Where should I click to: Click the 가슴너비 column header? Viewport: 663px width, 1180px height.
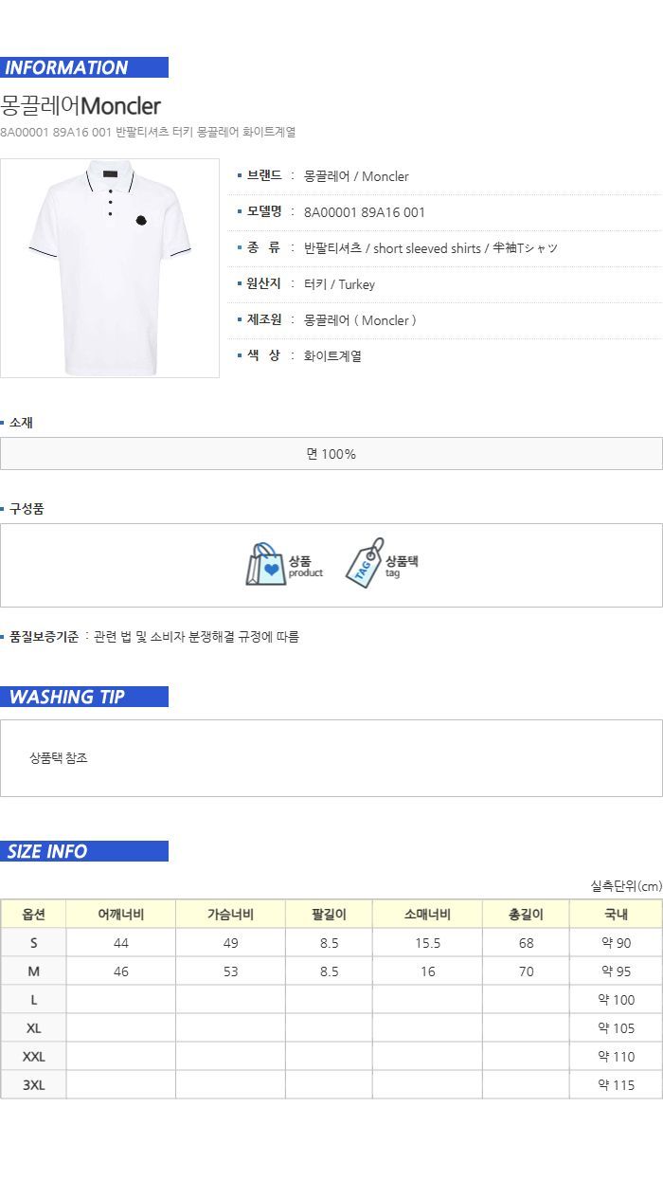coord(231,915)
